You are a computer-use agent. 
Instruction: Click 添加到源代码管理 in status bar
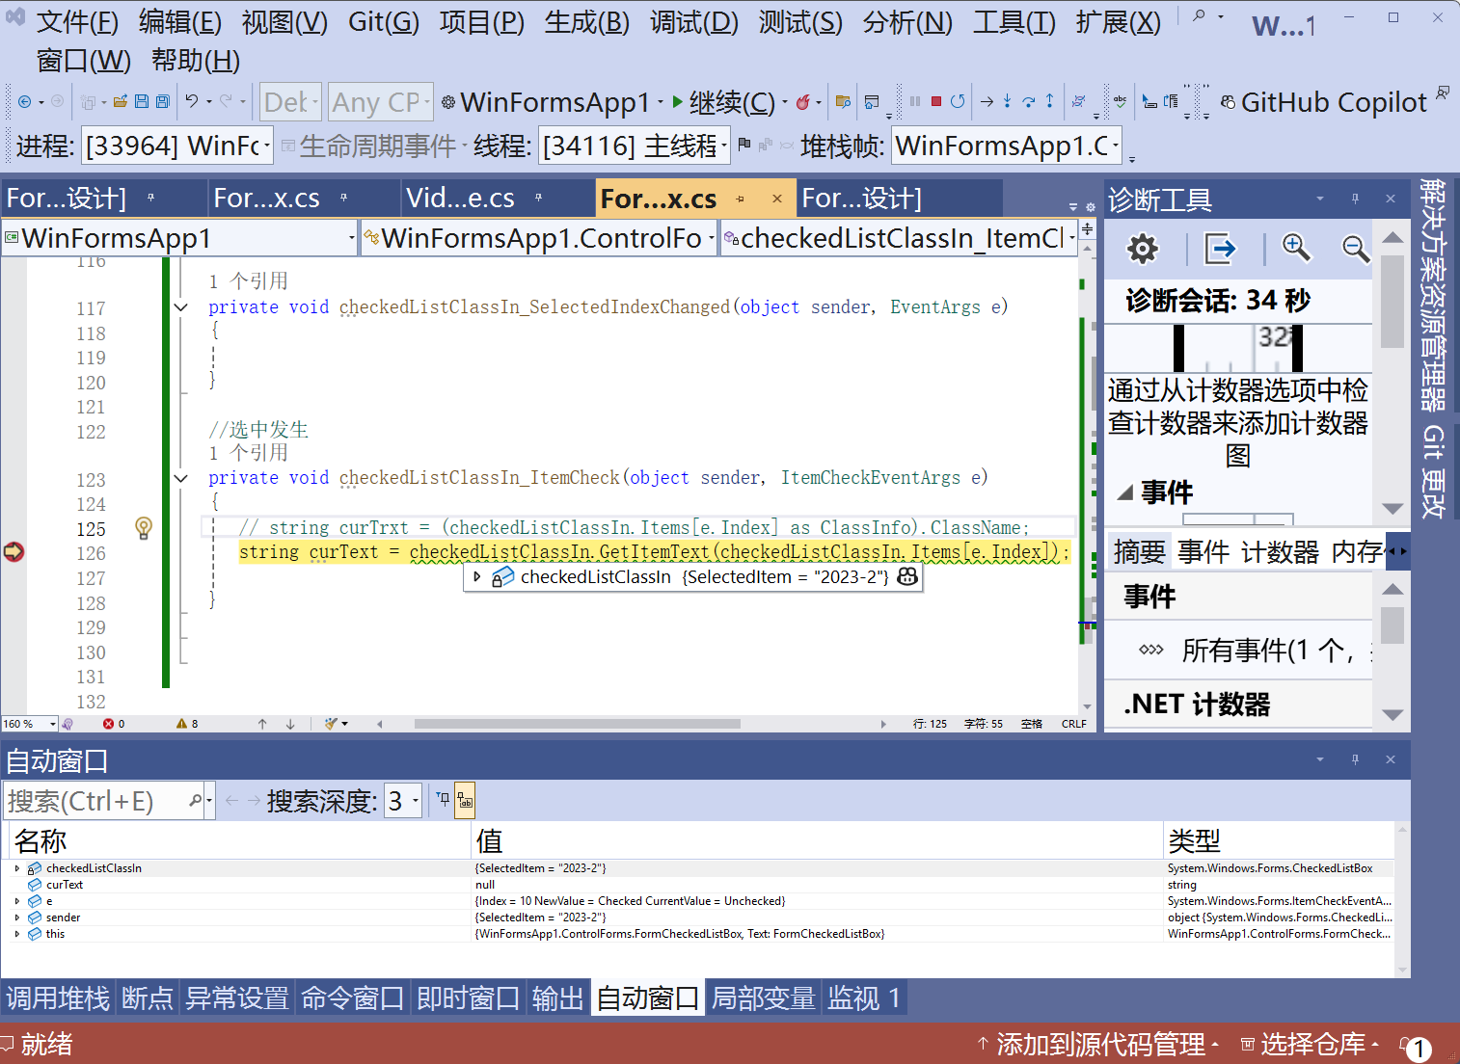tap(1098, 1044)
